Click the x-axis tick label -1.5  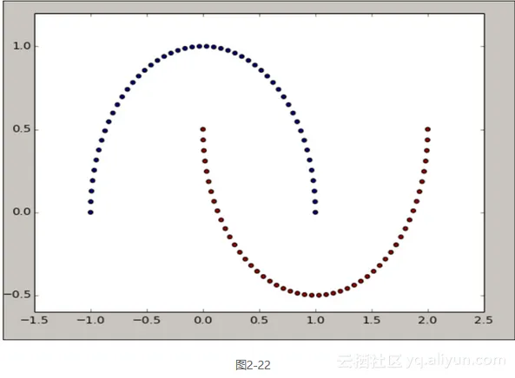tap(35, 320)
